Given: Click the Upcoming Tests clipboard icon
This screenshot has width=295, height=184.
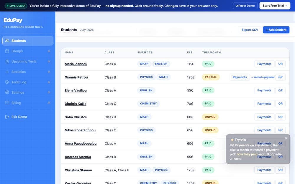Looking at the screenshot, I should point(7,62).
